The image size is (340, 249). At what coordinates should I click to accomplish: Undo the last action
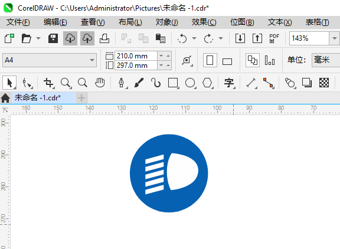182,38
